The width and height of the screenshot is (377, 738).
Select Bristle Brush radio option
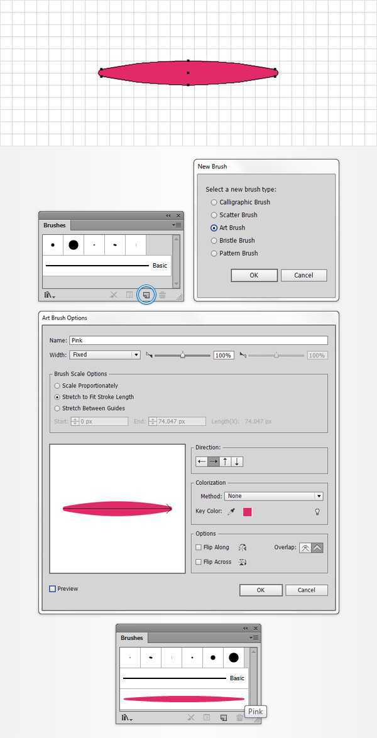(214, 241)
